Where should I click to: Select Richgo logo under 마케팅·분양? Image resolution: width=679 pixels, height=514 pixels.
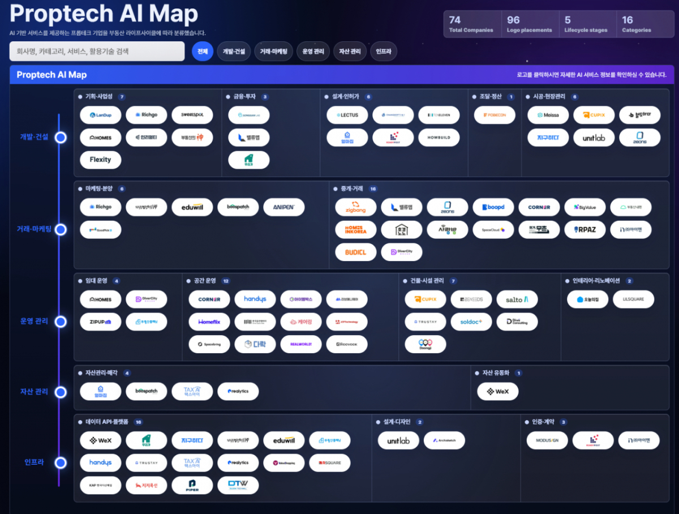tap(101, 207)
